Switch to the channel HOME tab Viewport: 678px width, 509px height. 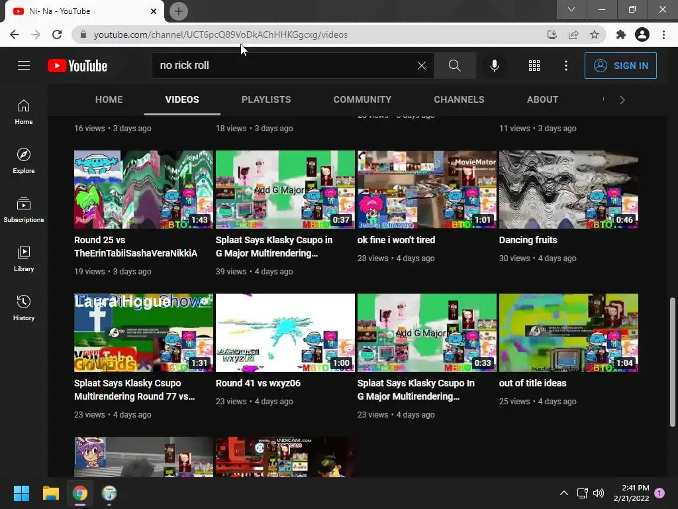109,99
